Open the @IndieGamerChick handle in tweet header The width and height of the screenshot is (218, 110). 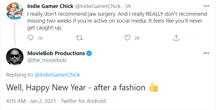pos(98,6)
